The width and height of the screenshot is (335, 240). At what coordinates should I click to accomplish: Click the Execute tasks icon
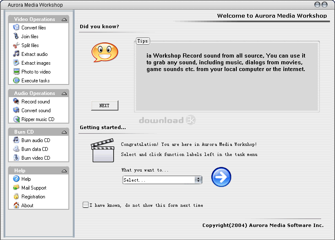[x=16, y=80]
